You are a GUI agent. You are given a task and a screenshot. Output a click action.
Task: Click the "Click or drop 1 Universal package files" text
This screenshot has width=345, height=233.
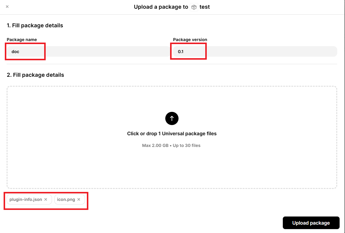pyautogui.click(x=172, y=133)
